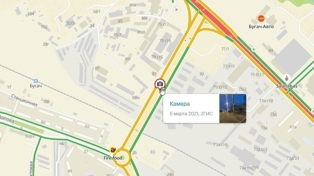Click the road camera marker icon
This screenshot has height=176, width=314.
[160, 84]
